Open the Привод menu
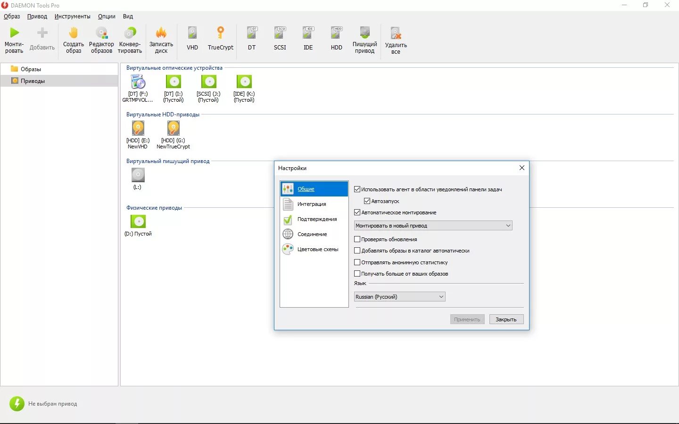 tap(37, 16)
